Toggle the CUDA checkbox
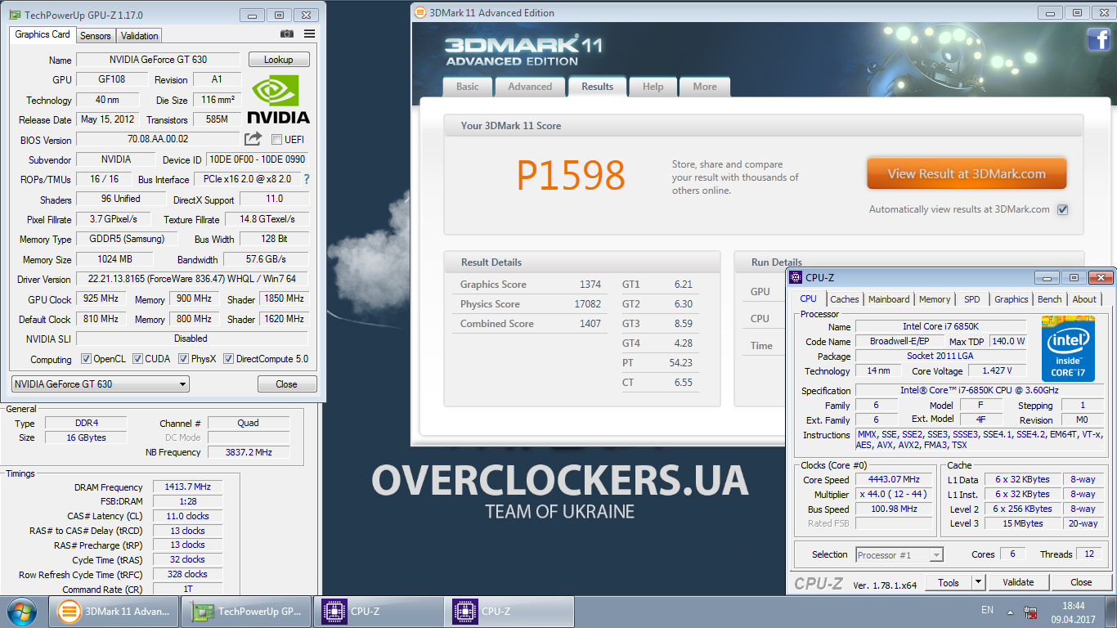This screenshot has width=1117, height=628. coord(138,358)
